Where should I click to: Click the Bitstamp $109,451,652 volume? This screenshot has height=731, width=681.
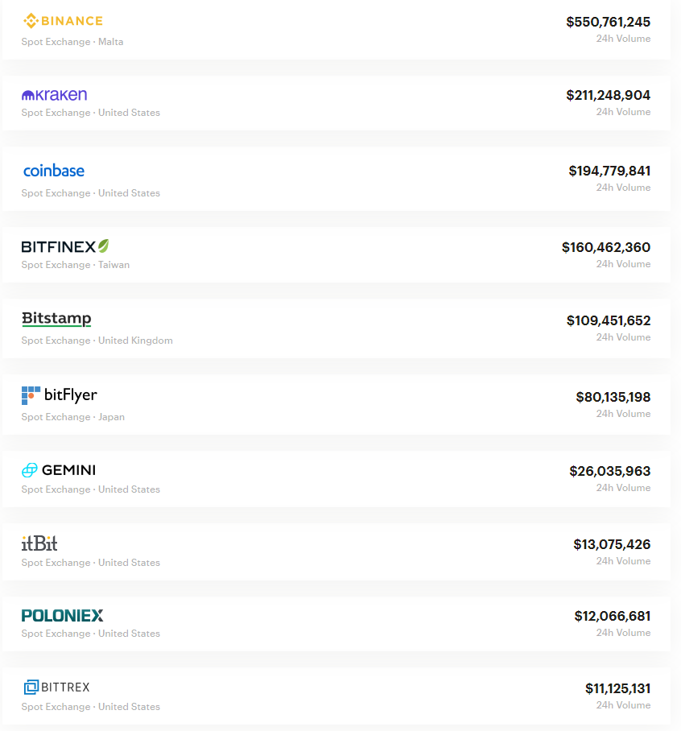609,320
